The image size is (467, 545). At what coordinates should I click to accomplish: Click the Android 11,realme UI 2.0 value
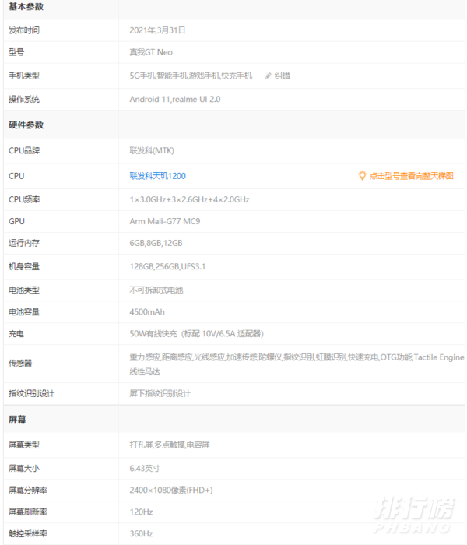coord(175,100)
